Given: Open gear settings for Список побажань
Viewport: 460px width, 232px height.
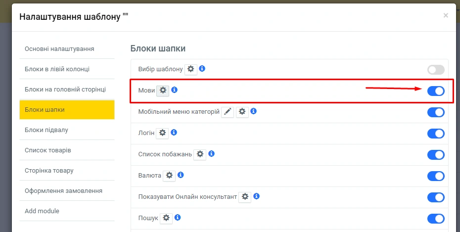Looking at the screenshot, I should pos(200,154).
